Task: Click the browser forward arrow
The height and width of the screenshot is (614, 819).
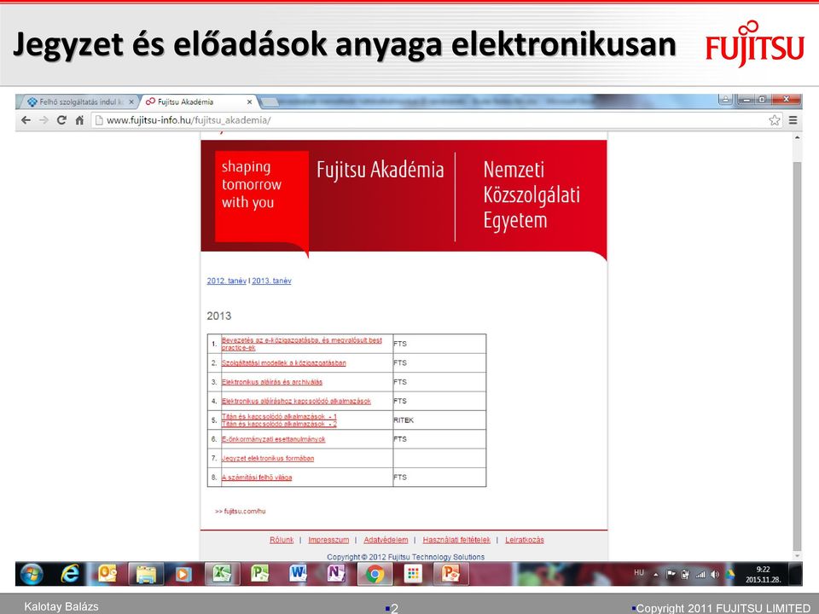Action: tap(44, 120)
